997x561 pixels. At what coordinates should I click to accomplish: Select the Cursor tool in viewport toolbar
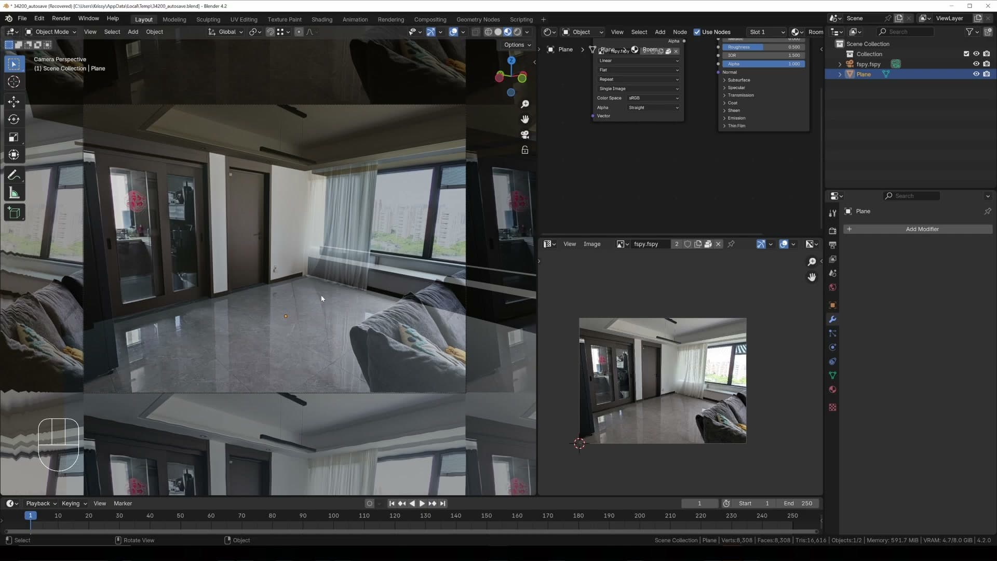point(14,82)
